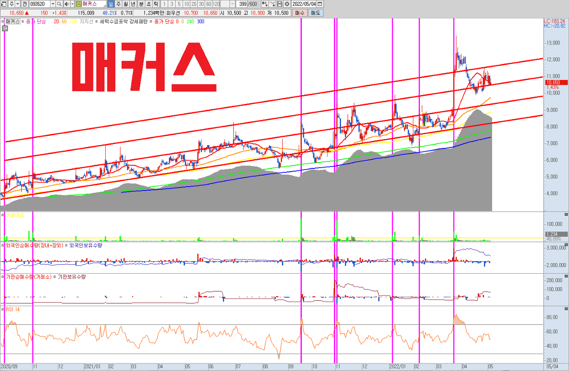The image size is (569, 371).
Task: Click the 2022/01 timeline label
Action: coord(398,367)
